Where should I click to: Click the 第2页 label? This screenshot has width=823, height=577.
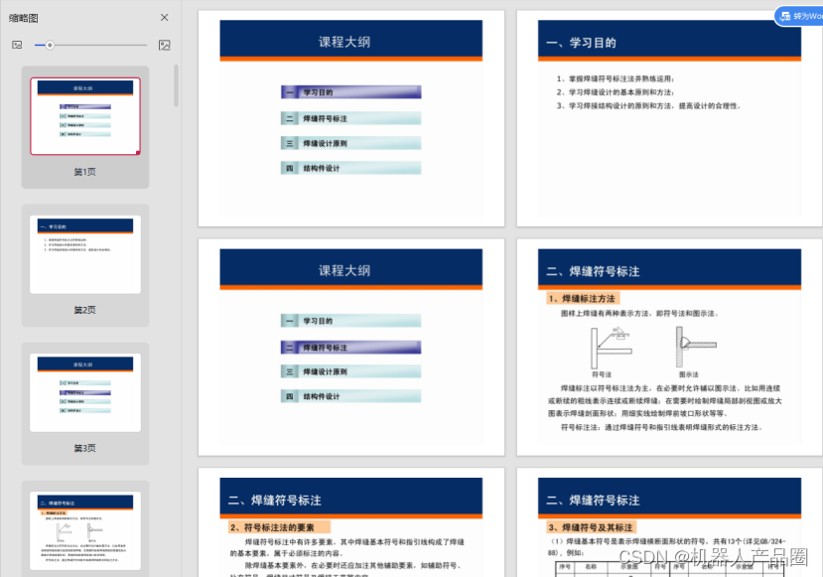tap(84, 310)
